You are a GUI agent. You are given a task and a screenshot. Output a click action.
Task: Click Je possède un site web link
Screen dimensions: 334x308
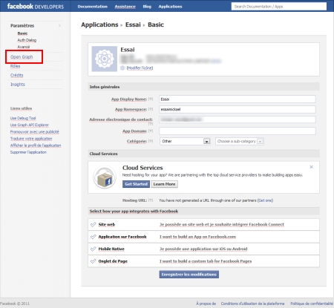222,224
